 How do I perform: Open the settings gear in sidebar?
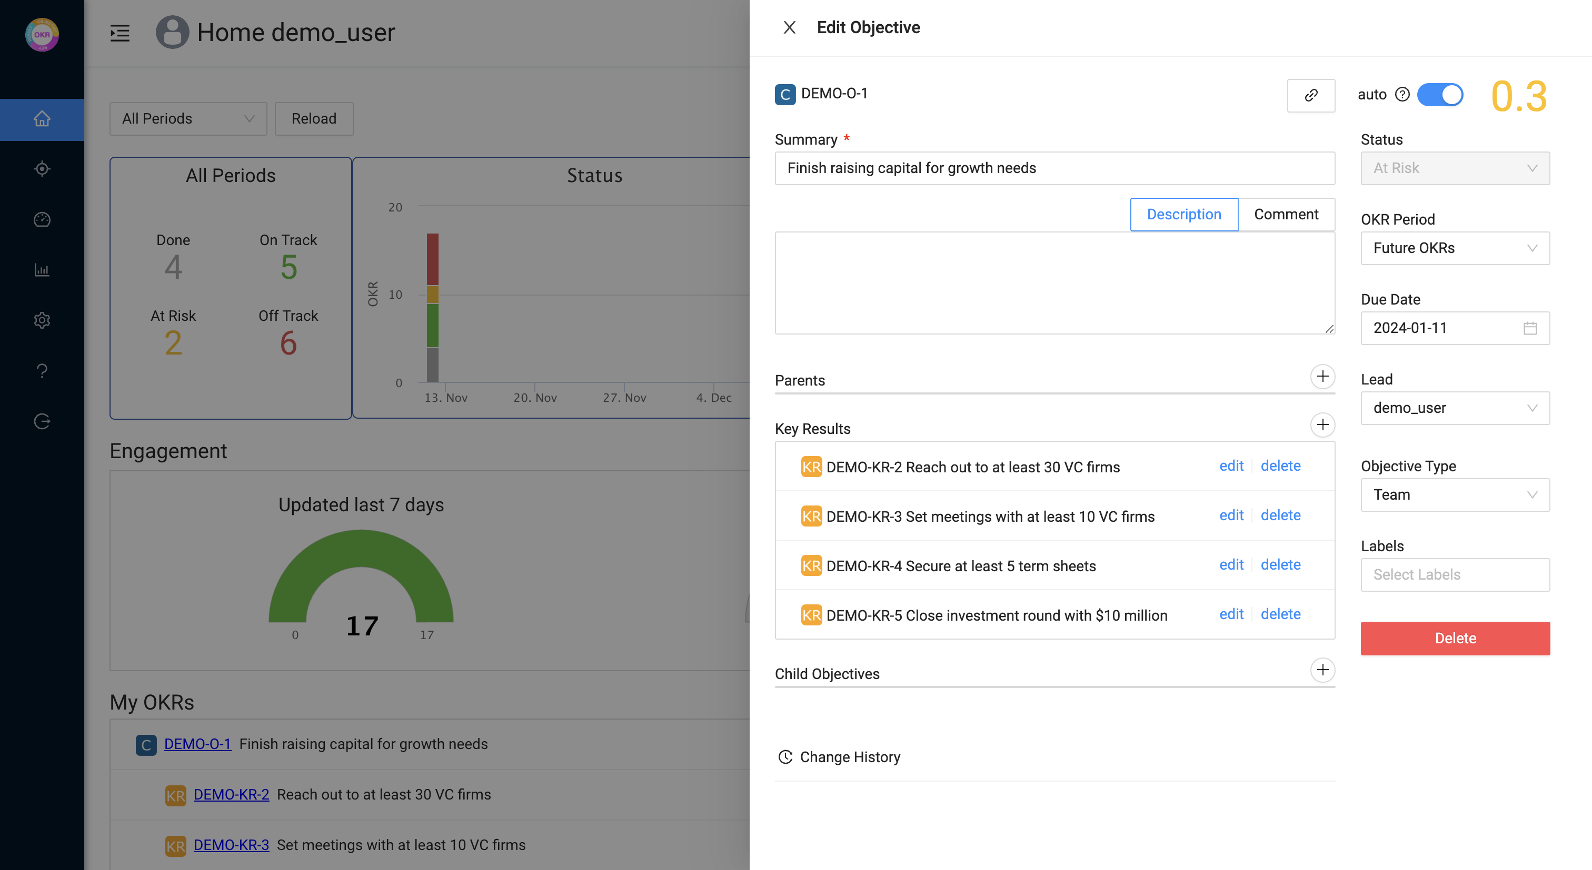(42, 320)
